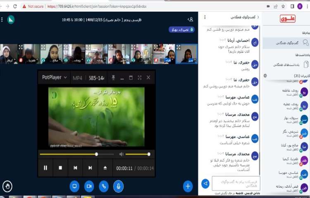Screen dimensions: 310x198
Task: Open the Chrome three-dot menu
Action: [308, 6]
